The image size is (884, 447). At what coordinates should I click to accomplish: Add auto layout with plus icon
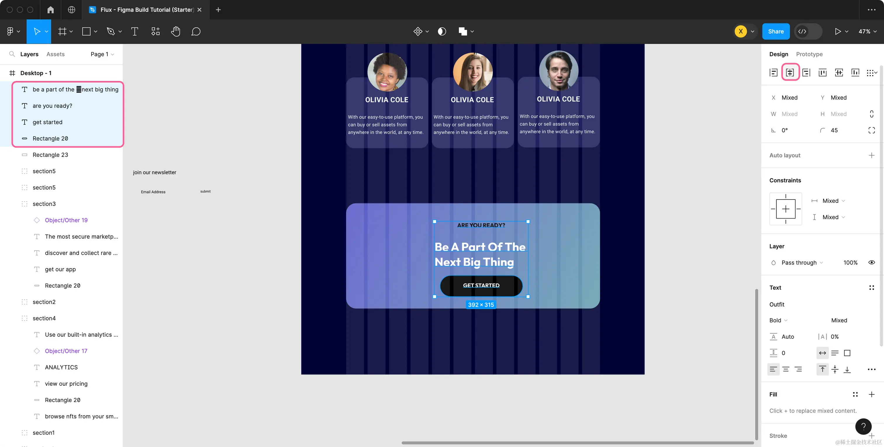(x=871, y=155)
